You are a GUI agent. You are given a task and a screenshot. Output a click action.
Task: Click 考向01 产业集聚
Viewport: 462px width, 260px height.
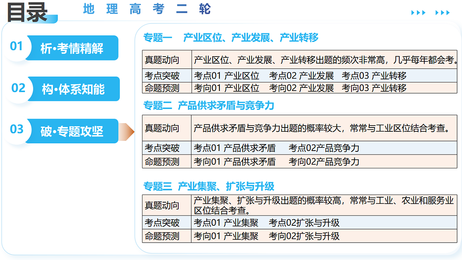pos(226,236)
